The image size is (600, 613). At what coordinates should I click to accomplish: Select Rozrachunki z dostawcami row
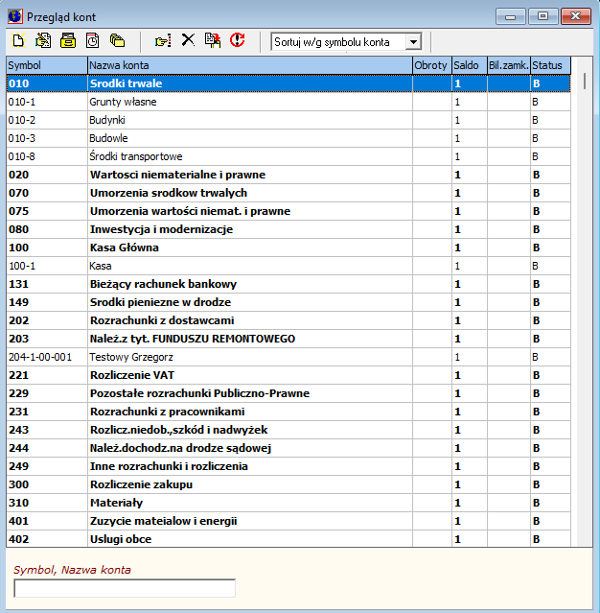[288, 320]
